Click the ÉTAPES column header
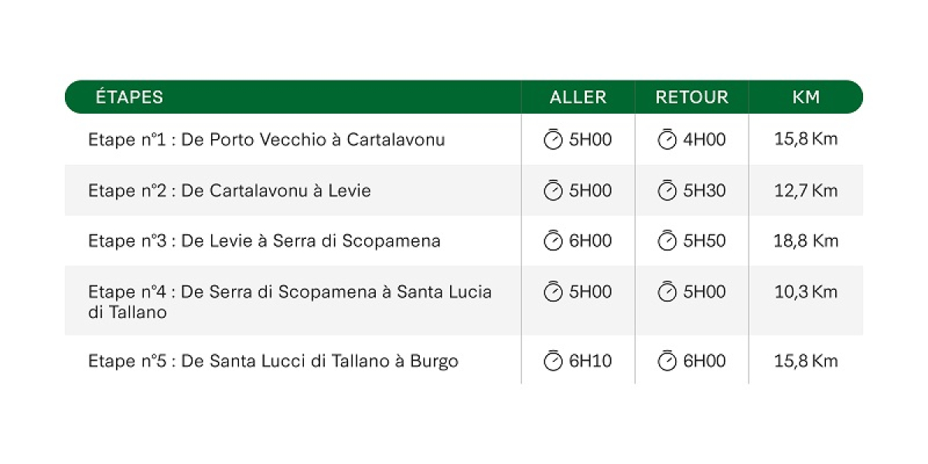928x464 pixels. [129, 97]
